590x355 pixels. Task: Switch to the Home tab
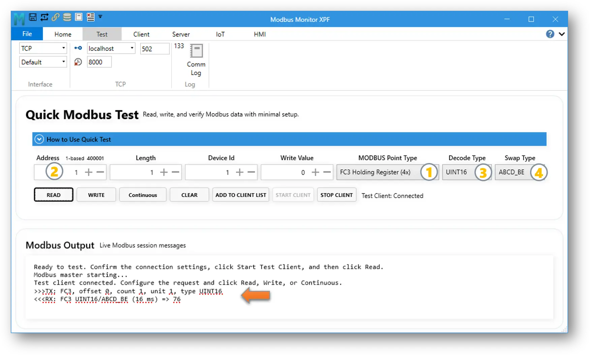coord(63,34)
